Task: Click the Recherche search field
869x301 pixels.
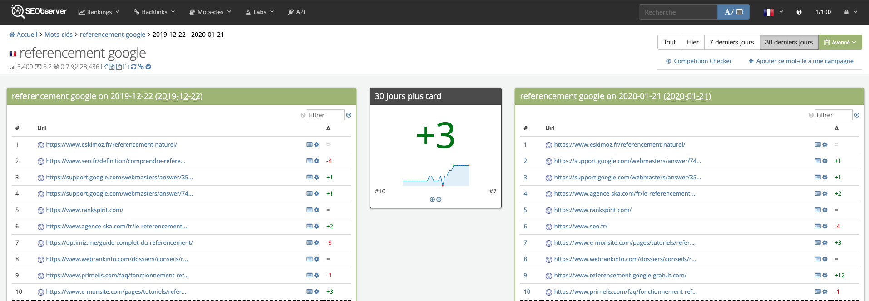Action: 678,12
